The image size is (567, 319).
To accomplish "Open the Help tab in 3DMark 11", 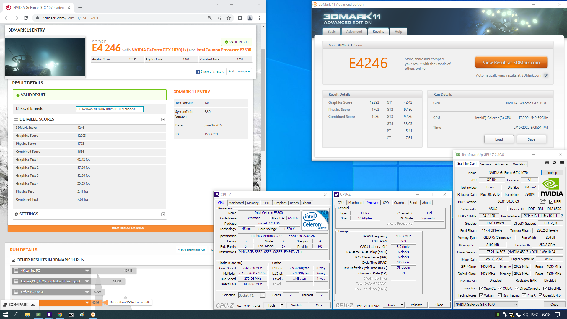I will click(398, 32).
